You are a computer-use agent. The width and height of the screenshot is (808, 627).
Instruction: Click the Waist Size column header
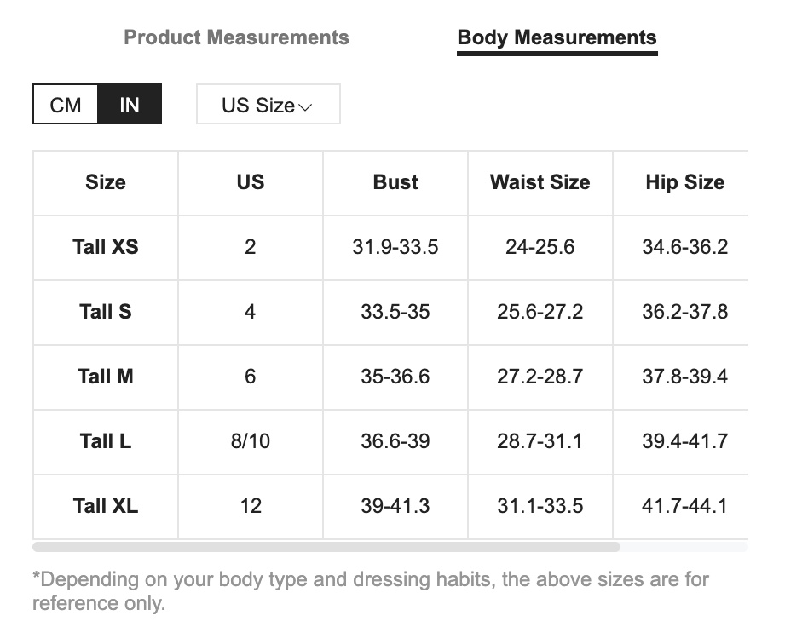[x=540, y=182]
